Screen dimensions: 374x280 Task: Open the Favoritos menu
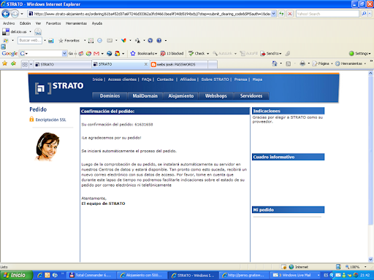(x=53, y=23)
